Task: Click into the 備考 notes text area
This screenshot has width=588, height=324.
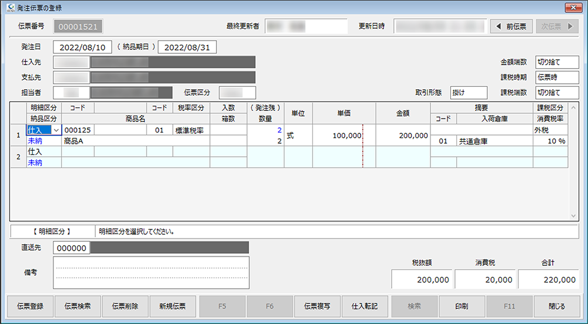Action: [x=151, y=273]
